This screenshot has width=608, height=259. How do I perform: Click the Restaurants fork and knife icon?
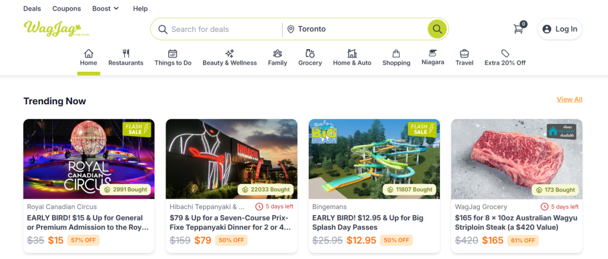[x=126, y=53]
